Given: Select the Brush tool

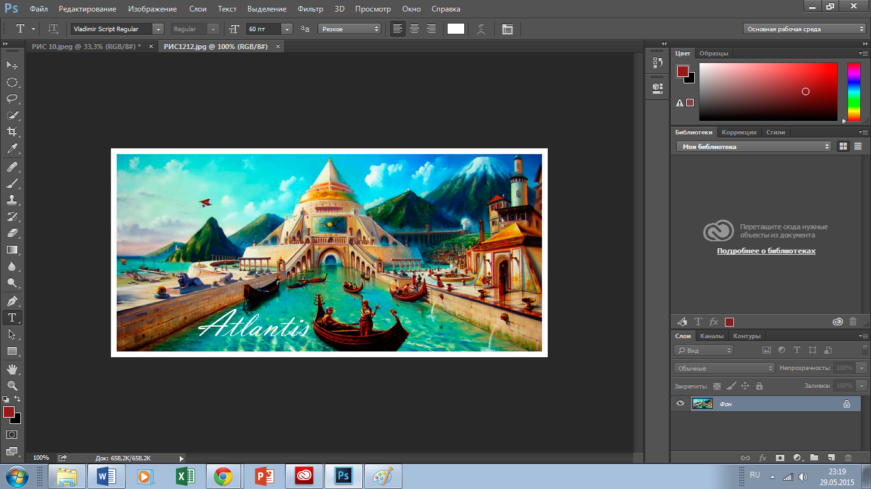Looking at the screenshot, I should (12, 183).
